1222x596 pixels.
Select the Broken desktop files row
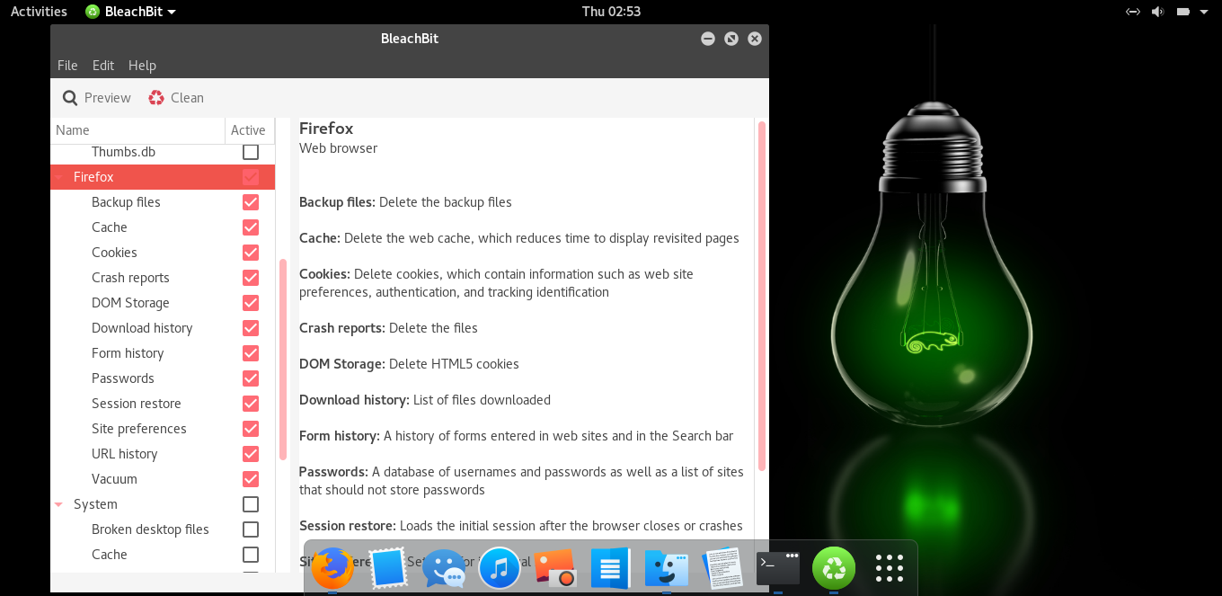pos(163,529)
